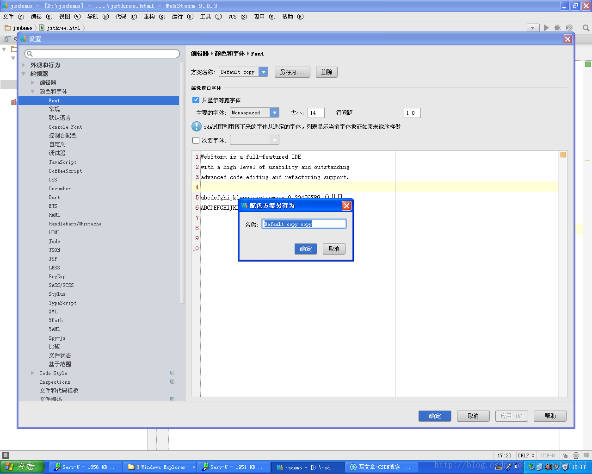
Task: Cancel the 配色方案另存为 dialog
Action: click(x=334, y=249)
